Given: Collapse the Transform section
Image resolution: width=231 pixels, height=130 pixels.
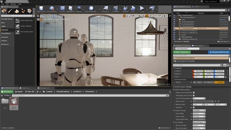Looking at the screenshot, I should 174,68.
